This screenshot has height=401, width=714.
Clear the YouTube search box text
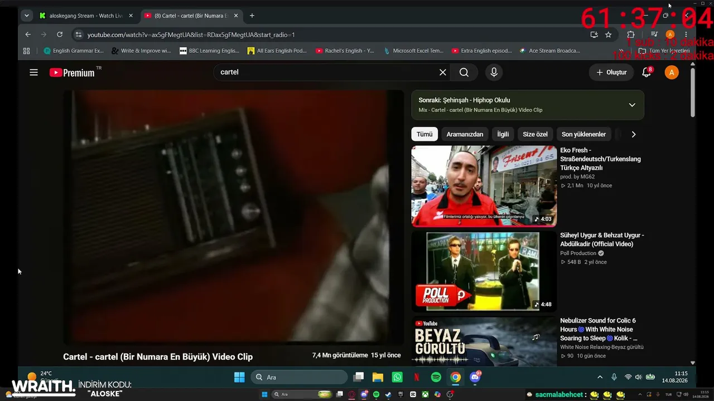click(442, 72)
